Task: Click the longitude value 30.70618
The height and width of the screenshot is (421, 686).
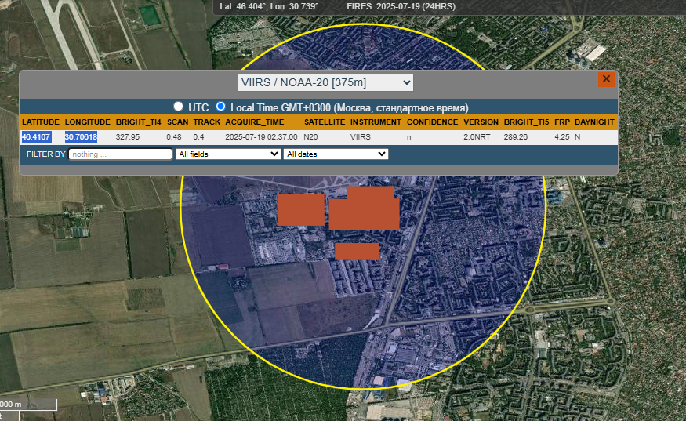Action: (81, 137)
